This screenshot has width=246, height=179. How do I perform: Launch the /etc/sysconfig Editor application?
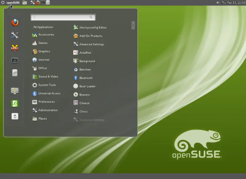[90, 28]
